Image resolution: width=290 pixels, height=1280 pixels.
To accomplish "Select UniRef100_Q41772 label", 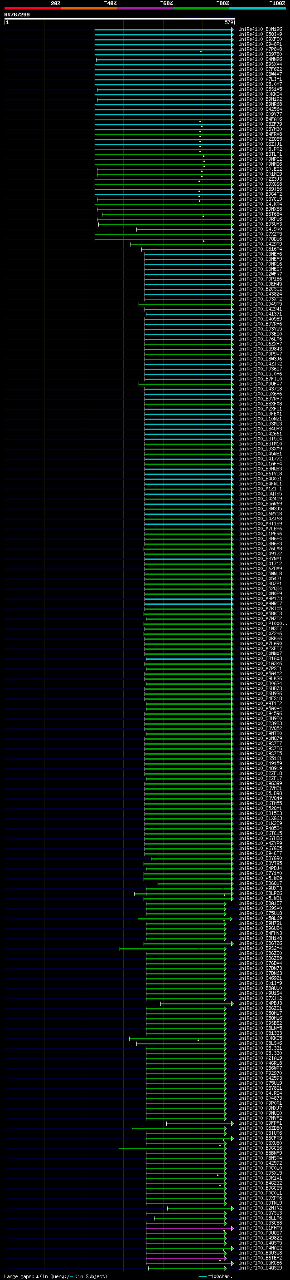I will tap(260, 459).
